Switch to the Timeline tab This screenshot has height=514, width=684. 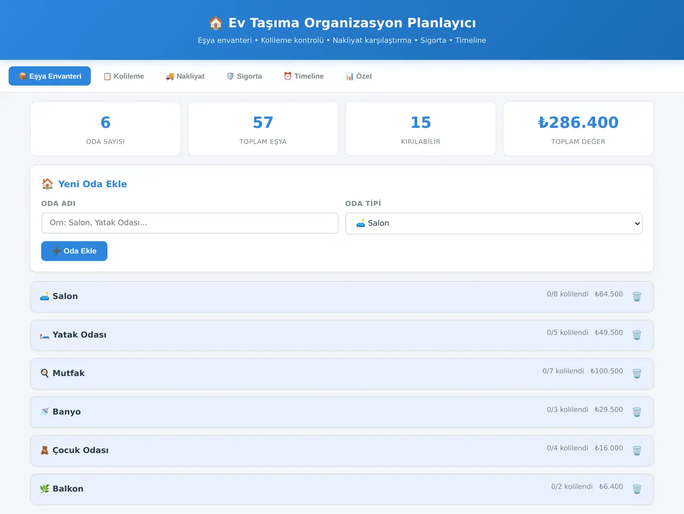[x=304, y=76]
